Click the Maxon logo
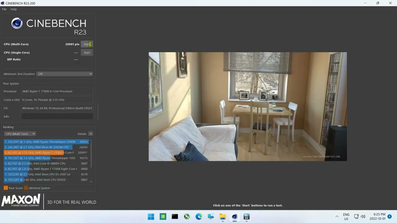397x223 pixels. click(21, 201)
